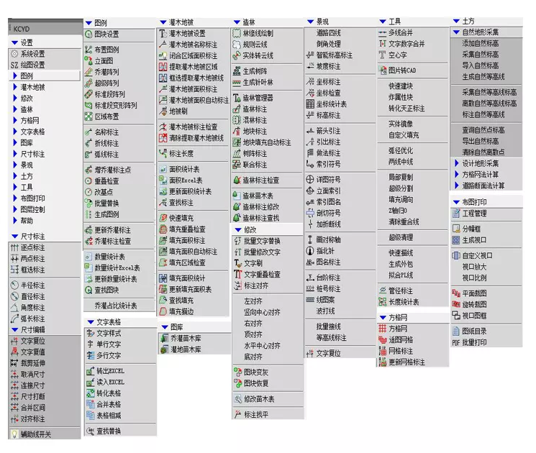Screen dimensions: 536x453
Task: Collapse the 尺寸编辑 subsection
Action: coord(15,329)
